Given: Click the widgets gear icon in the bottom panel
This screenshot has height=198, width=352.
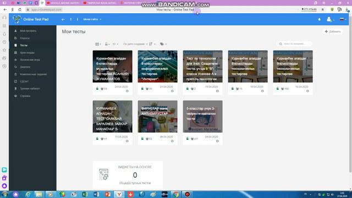Looking at the screenshot, I should [x=103, y=175].
